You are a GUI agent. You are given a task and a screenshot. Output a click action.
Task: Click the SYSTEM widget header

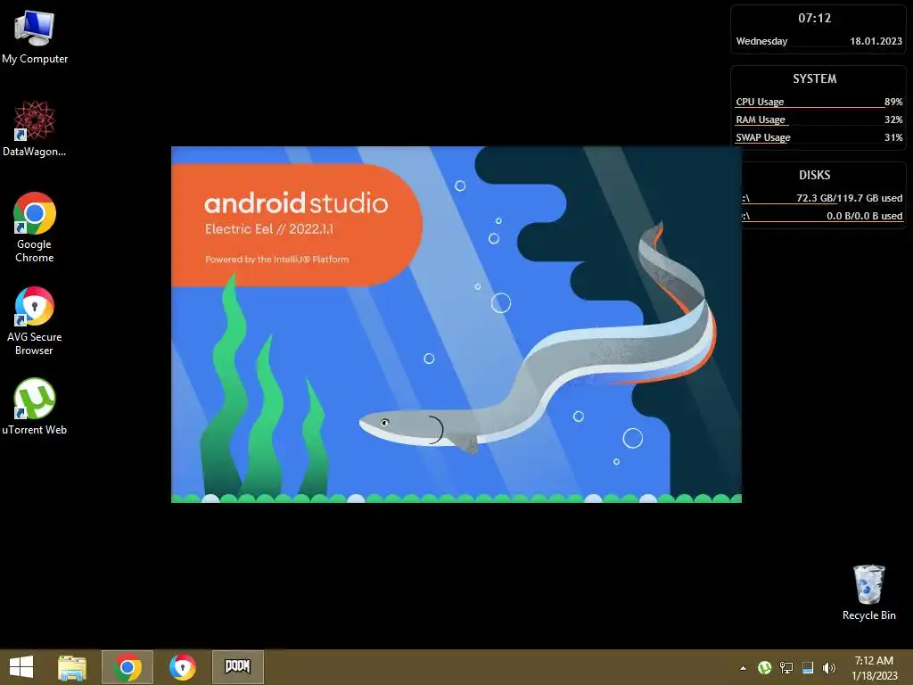pos(815,78)
